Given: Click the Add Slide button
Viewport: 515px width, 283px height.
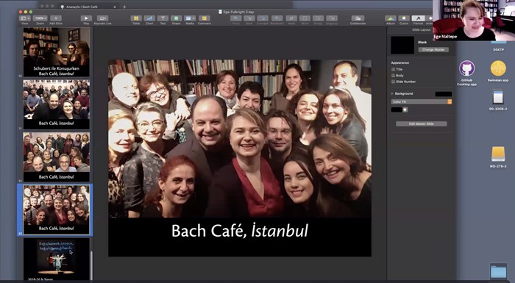Looking at the screenshot, I should click(x=56, y=18).
